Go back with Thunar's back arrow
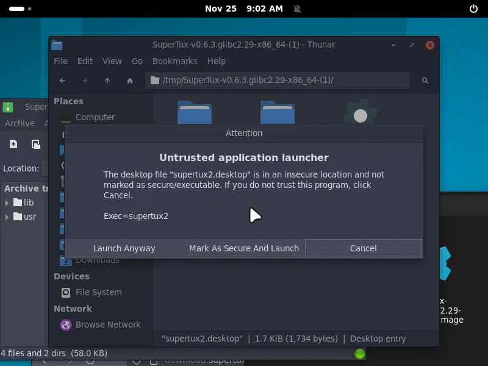Image resolution: width=488 pixels, height=366 pixels. tap(62, 81)
